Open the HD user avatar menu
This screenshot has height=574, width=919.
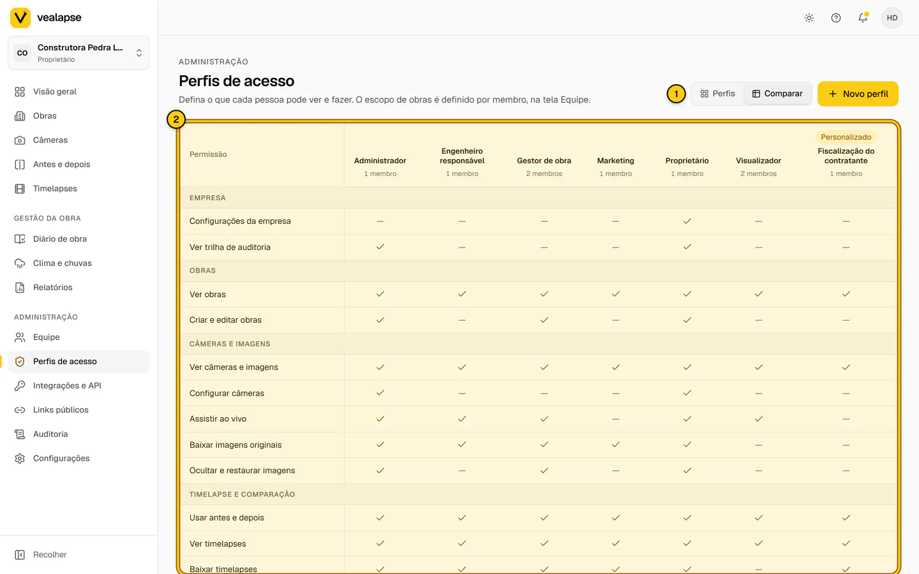point(892,18)
